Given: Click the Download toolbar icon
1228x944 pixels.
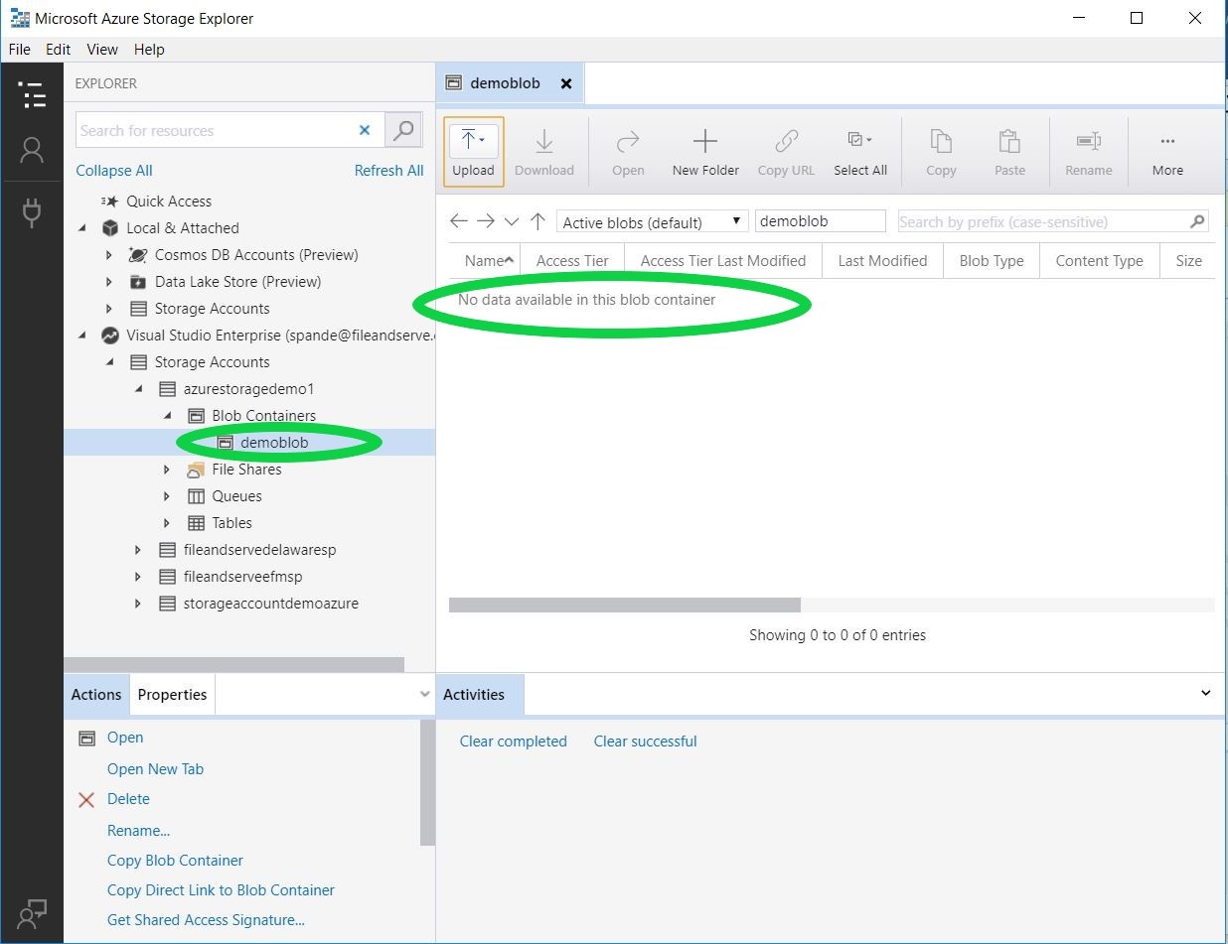Looking at the screenshot, I should point(544,152).
